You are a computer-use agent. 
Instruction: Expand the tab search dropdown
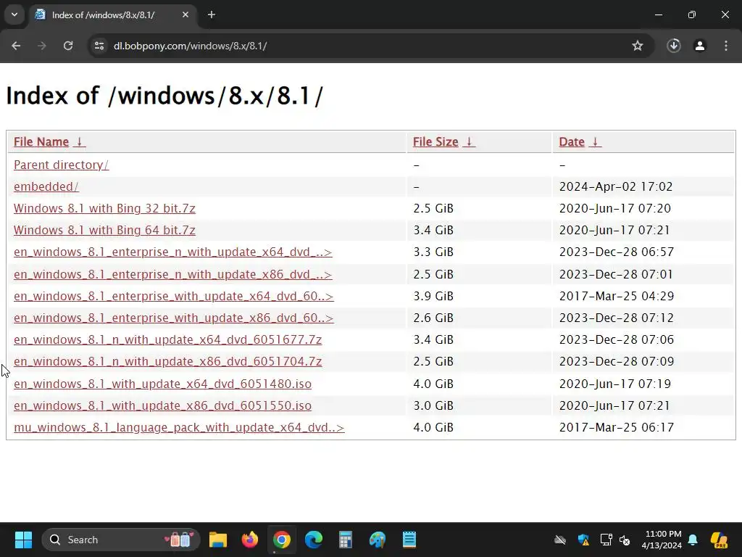coord(14,15)
